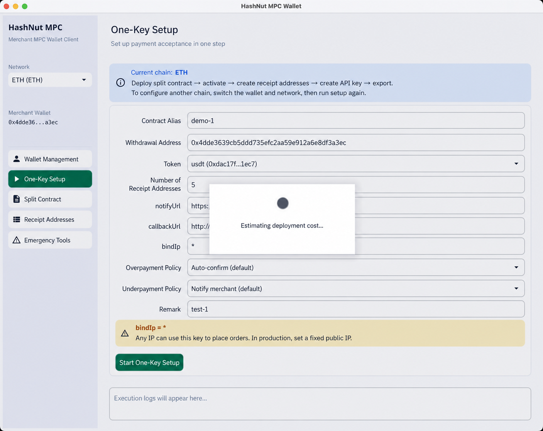
Task: Expand the Token usdt dropdown
Action: (356, 164)
